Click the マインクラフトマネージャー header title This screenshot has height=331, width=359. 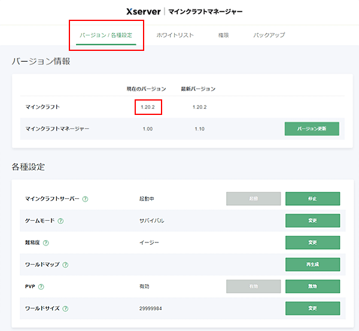[x=206, y=11]
